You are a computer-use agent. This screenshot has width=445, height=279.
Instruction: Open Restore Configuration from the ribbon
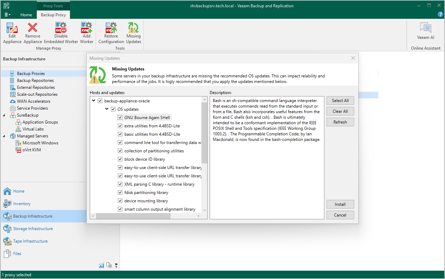pyautogui.click(x=111, y=33)
